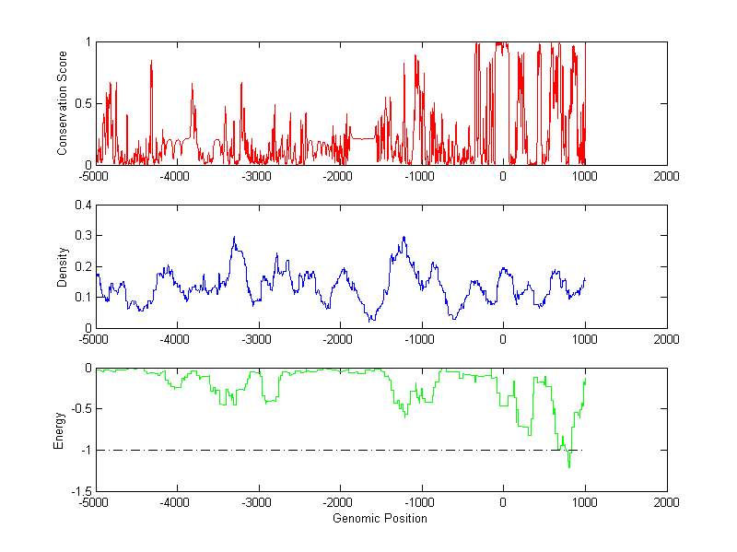Click the Density y-axis label

pyautogui.click(x=63, y=266)
